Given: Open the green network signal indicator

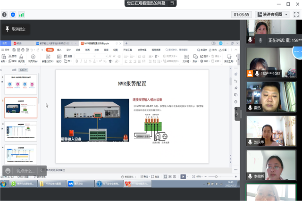Looking at the screenshot, I should 21,15.
